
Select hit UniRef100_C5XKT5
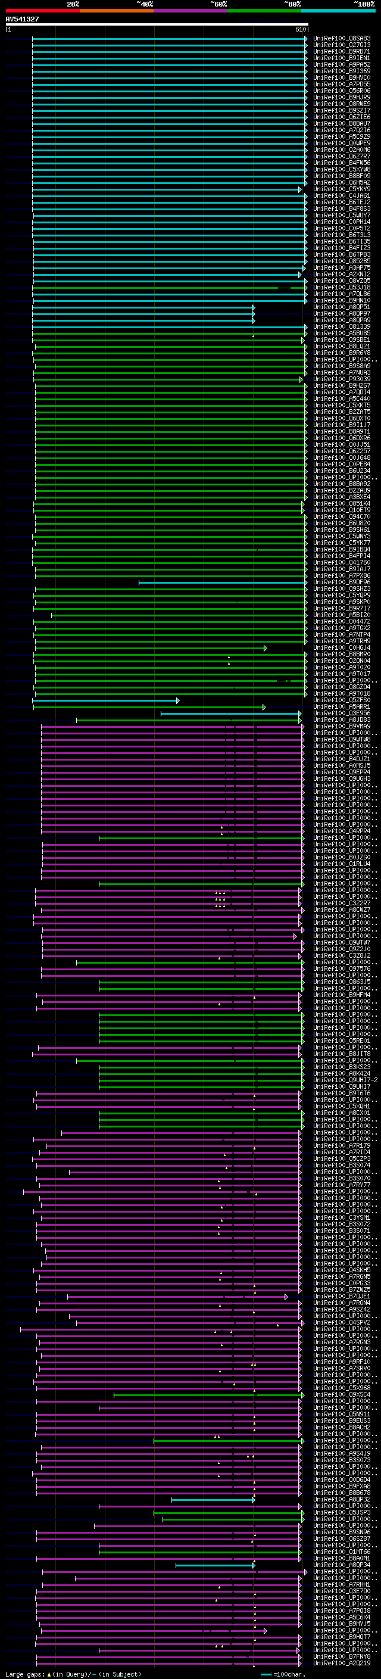342,406
